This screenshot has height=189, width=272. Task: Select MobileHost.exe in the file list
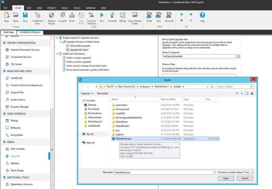(165, 139)
